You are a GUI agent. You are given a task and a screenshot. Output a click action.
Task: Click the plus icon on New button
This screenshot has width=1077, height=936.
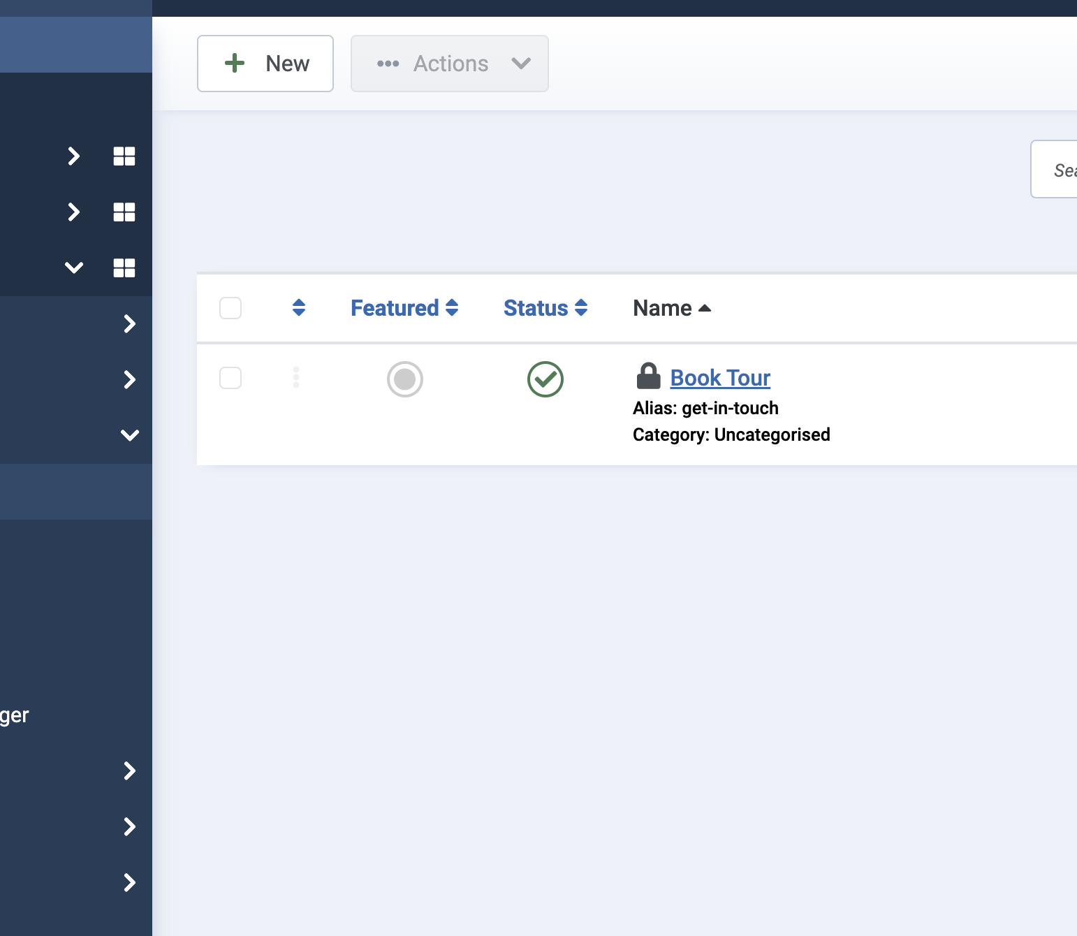coord(235,64)
